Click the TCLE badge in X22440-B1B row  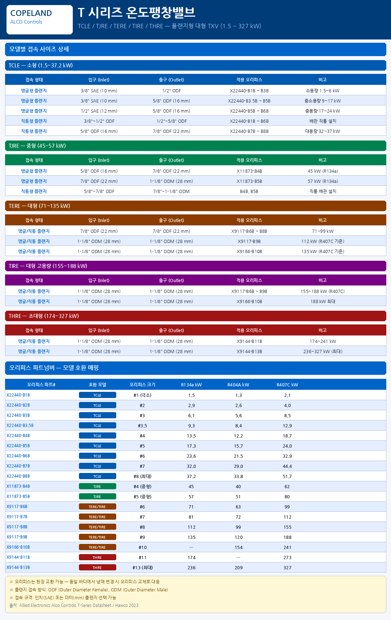click(x=97, y=395)
